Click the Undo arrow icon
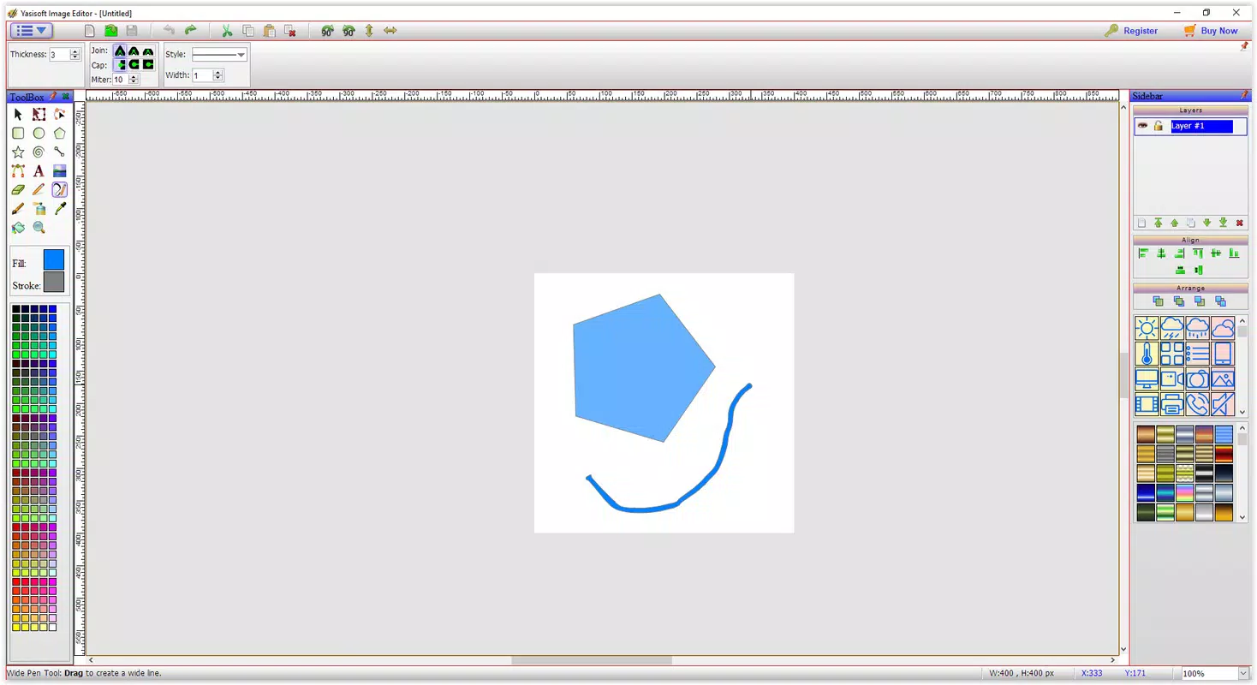Screen dimensions: 1257x685 [x=169, y=30]
